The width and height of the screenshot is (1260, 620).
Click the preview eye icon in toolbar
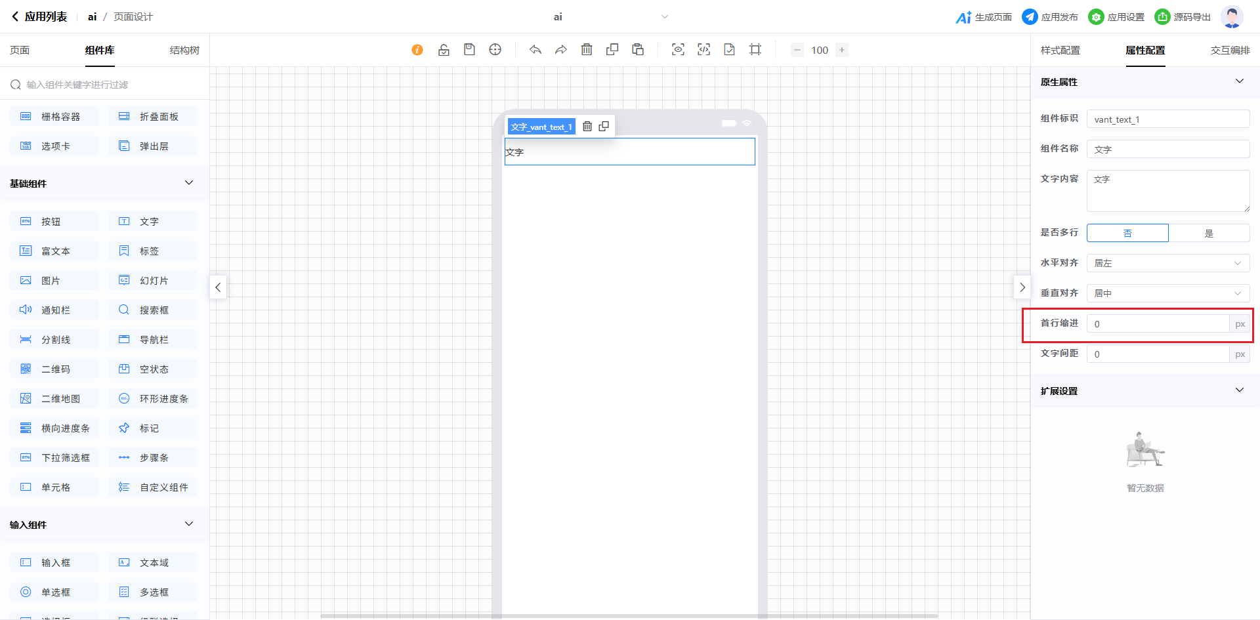[x=678, y=50]
